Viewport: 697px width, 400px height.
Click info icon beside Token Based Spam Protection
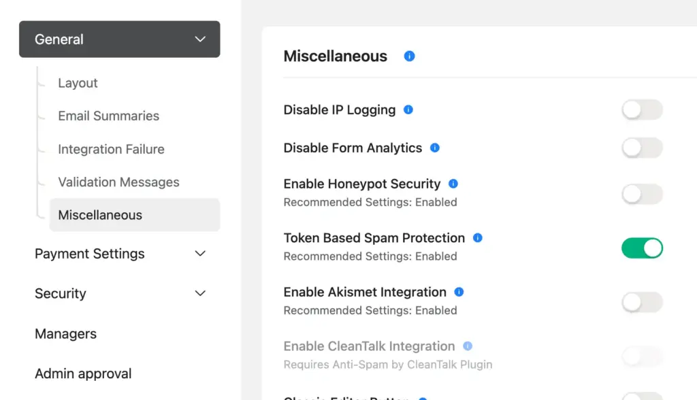click(x=478, y=238)
